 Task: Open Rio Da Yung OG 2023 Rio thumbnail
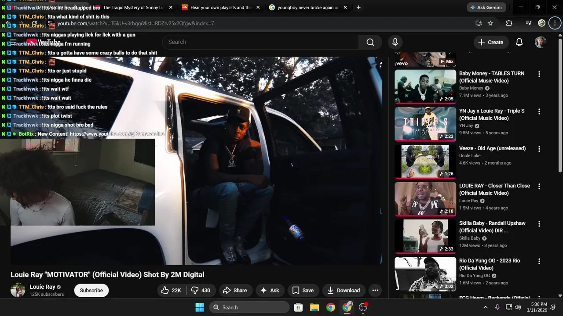click(x=425, y=273)
